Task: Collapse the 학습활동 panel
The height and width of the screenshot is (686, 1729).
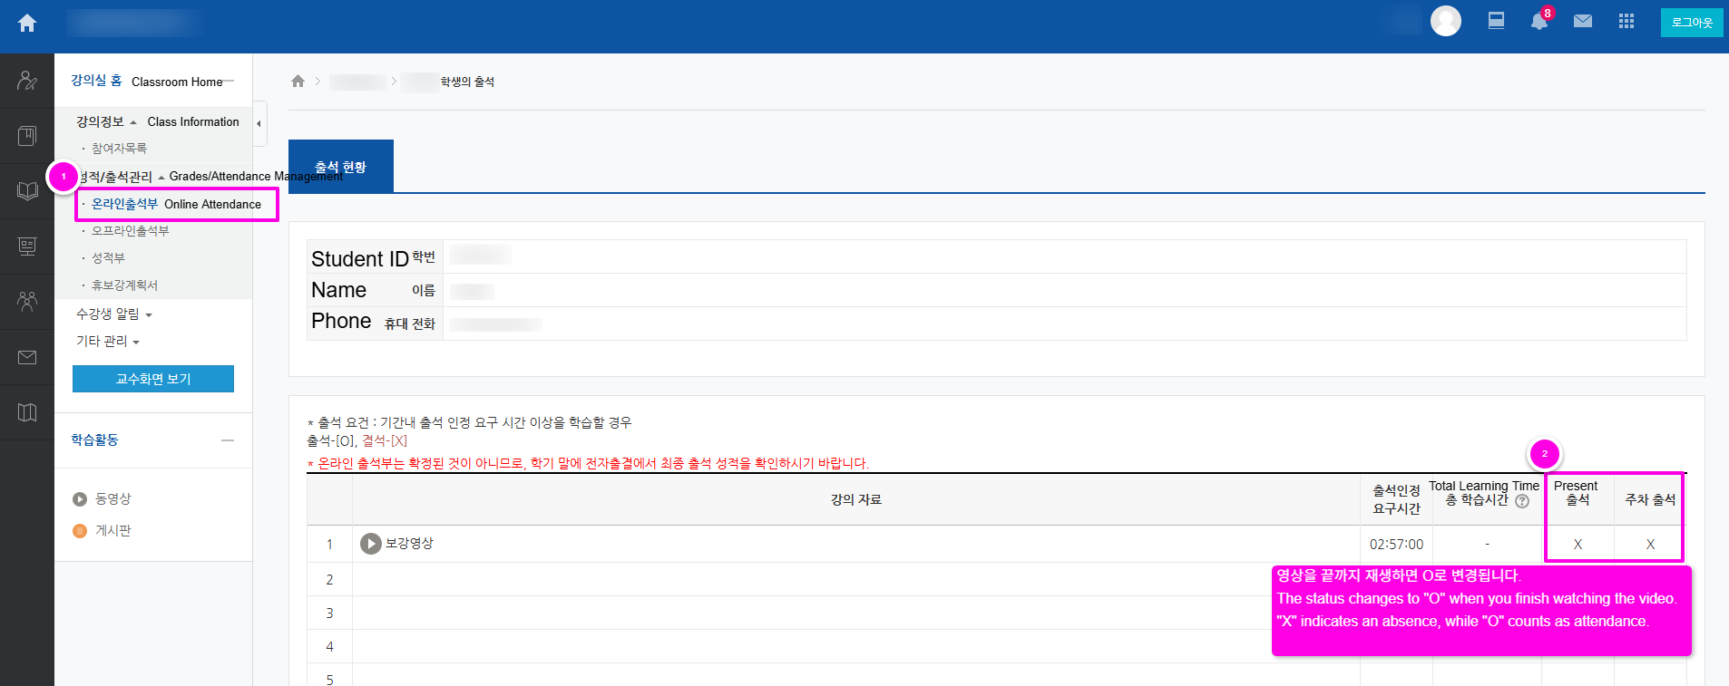Action: (x=228, y=440)
